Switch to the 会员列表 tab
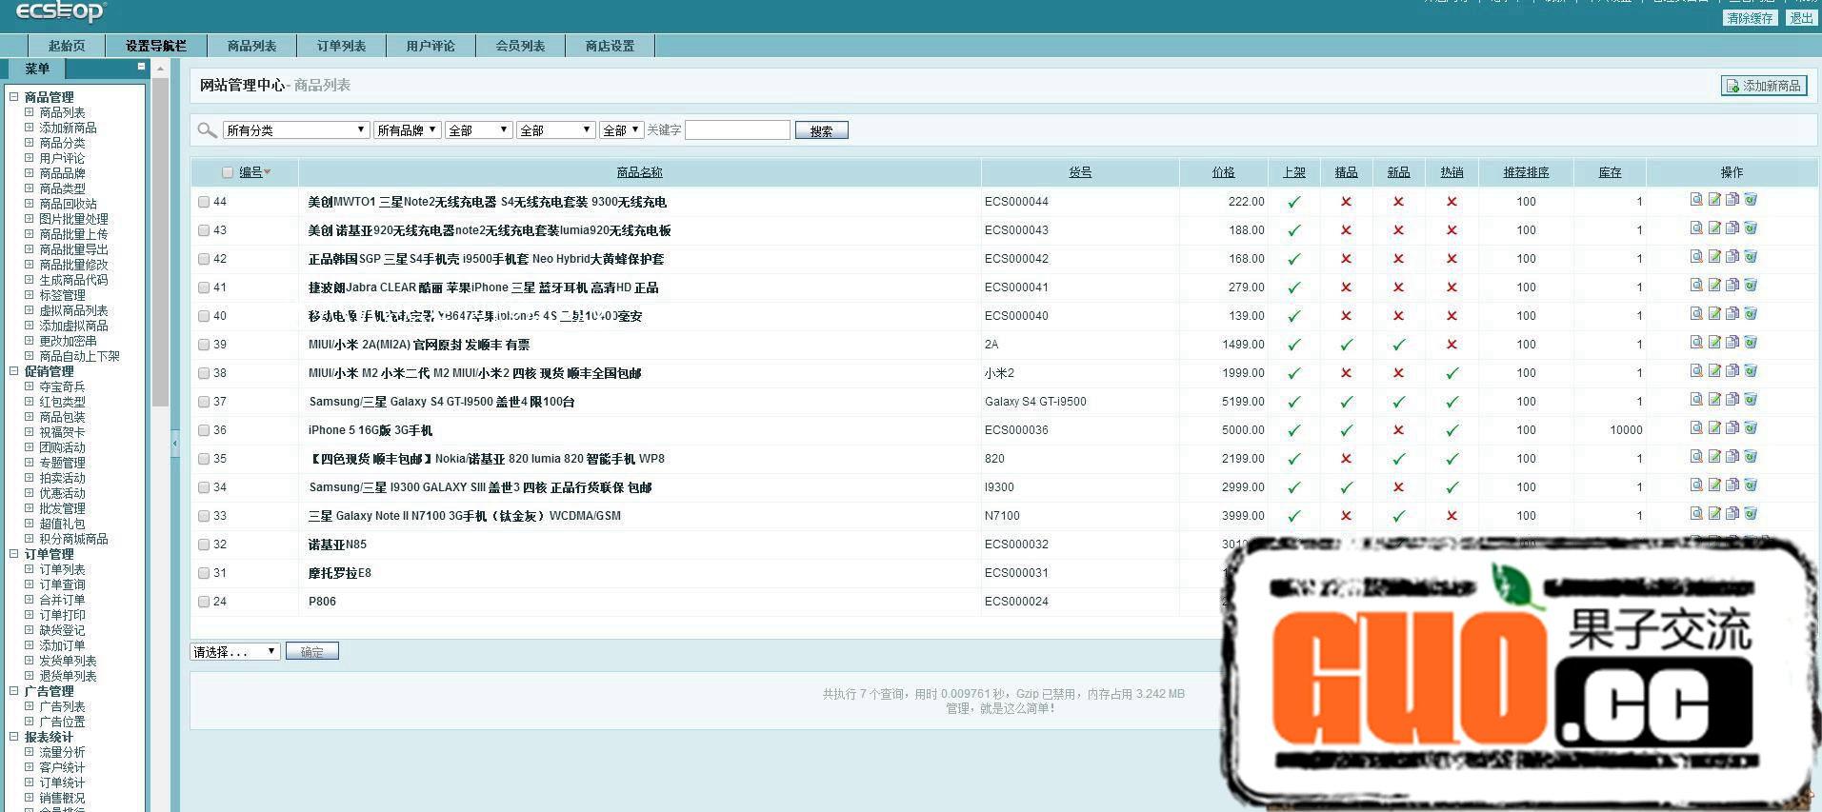The image size is (1822, 812). point(520,46)
